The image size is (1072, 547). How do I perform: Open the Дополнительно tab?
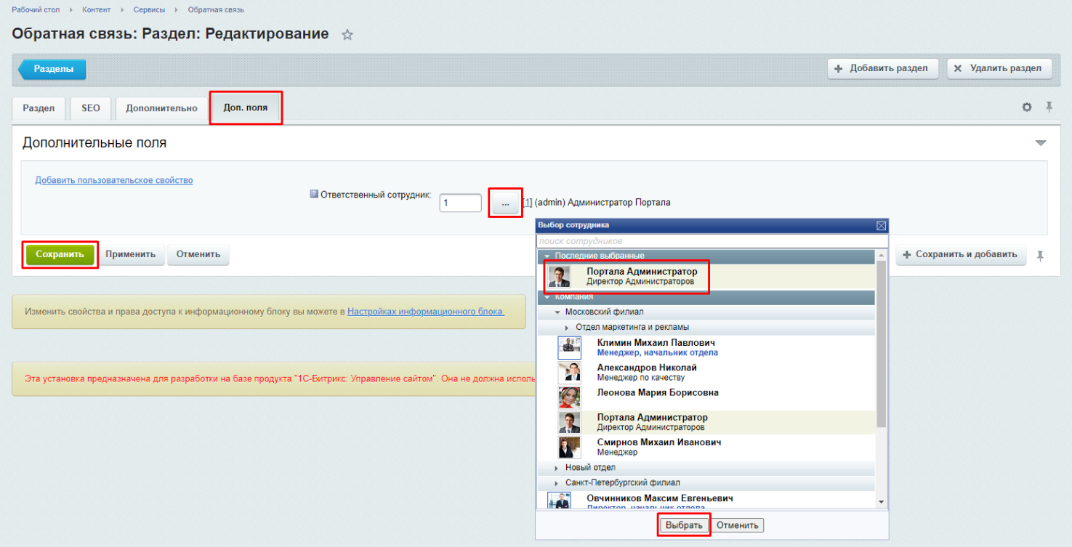pyautogui.click(x=161, y=108)
